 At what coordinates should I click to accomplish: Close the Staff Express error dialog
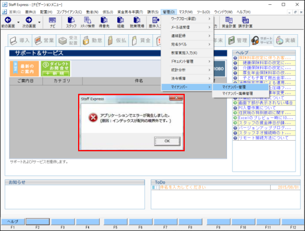[176, 98]
